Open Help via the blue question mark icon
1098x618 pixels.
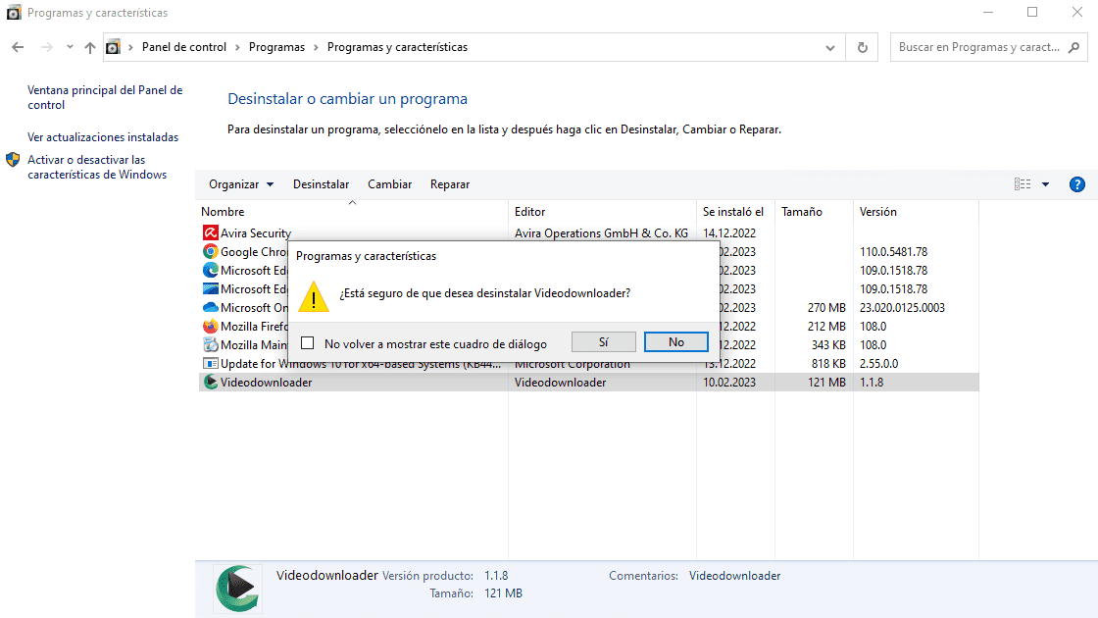(x=1076, y=183)
